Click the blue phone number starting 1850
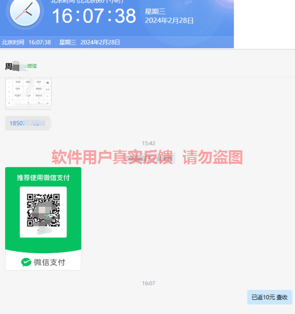 point(27,123)
